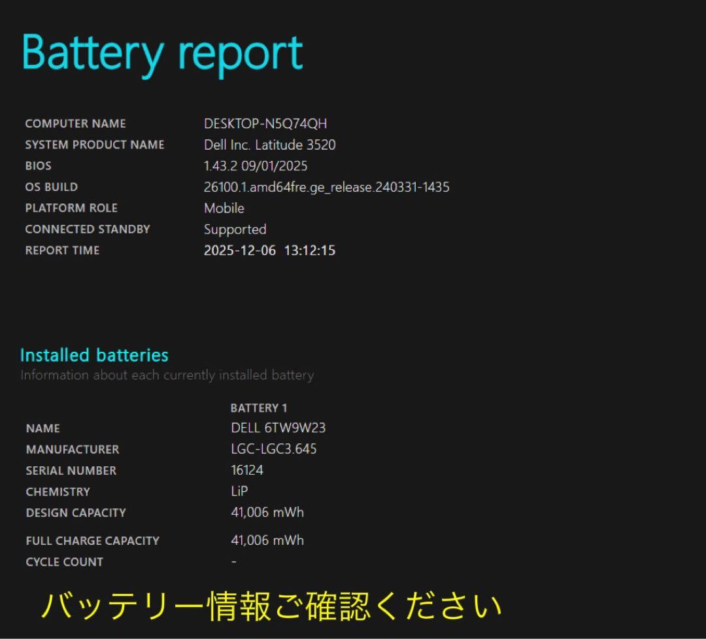The width and height of the screenshot is (706, 639).
Task: Click the PLATFORM ROLE Mobile value
Action: click(x=225, y=208)
